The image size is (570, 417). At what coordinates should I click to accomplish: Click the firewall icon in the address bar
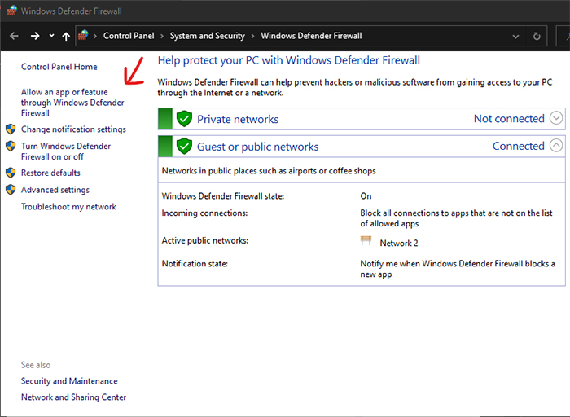(x=83, y=36)
